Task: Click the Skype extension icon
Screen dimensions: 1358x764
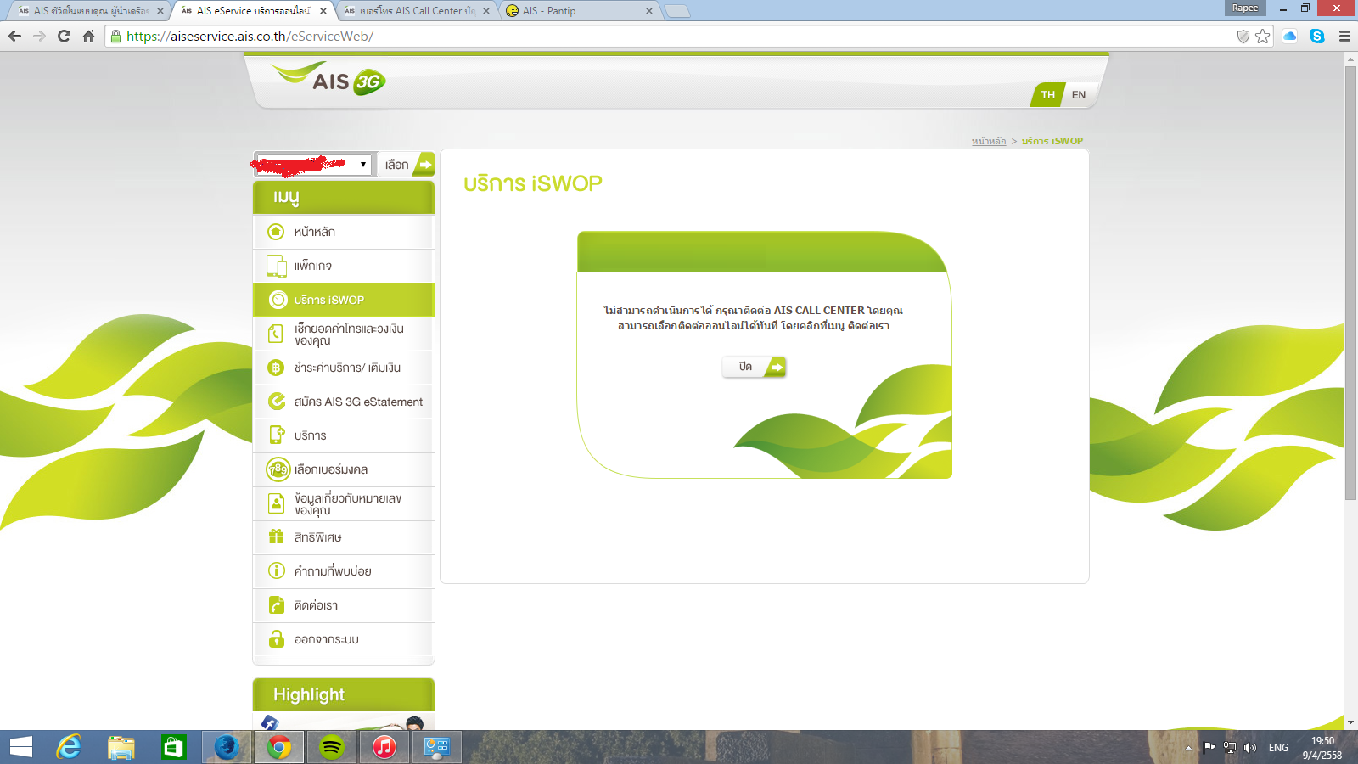Action: point(1317,36)
